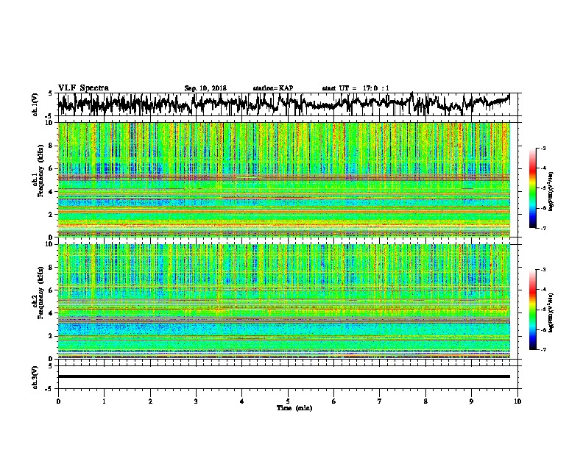Click the ch.2 spectrogram panel
Viewport: 583px width, 450px height.
pos(283,301)
